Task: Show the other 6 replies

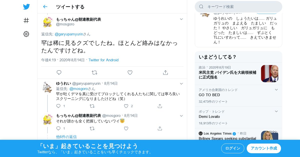Action: tap(66, 137)
